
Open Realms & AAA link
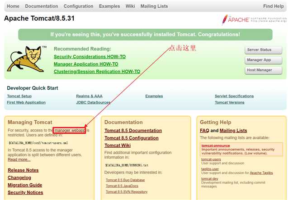click(x=89, y=96)
